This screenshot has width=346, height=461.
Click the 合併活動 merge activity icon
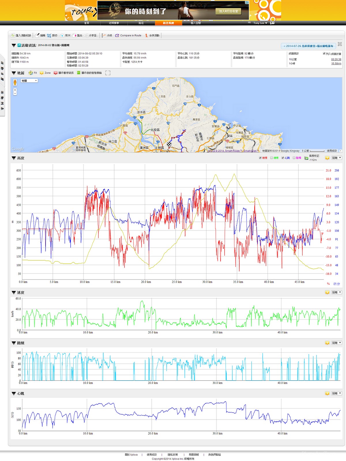click(146, 35)
